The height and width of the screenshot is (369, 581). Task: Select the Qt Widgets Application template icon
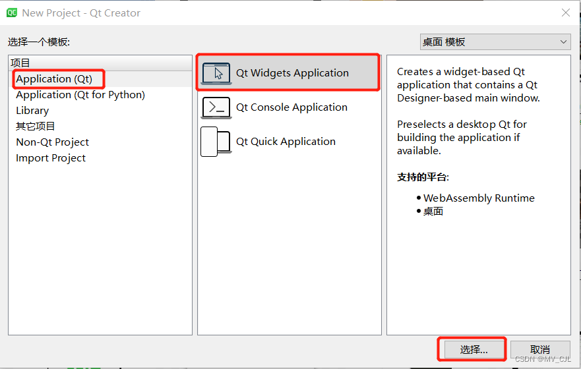[216, 73]
